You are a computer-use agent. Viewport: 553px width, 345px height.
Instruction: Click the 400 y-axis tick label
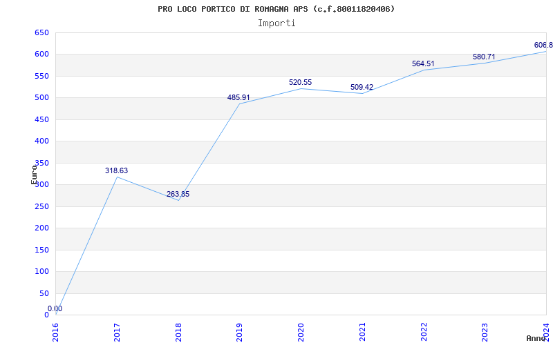click(41, 141)
